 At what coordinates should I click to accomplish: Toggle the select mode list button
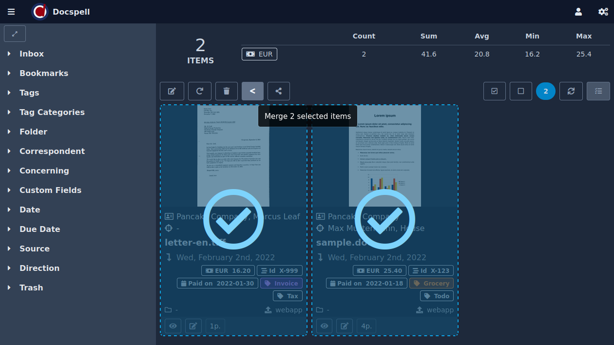598,91
